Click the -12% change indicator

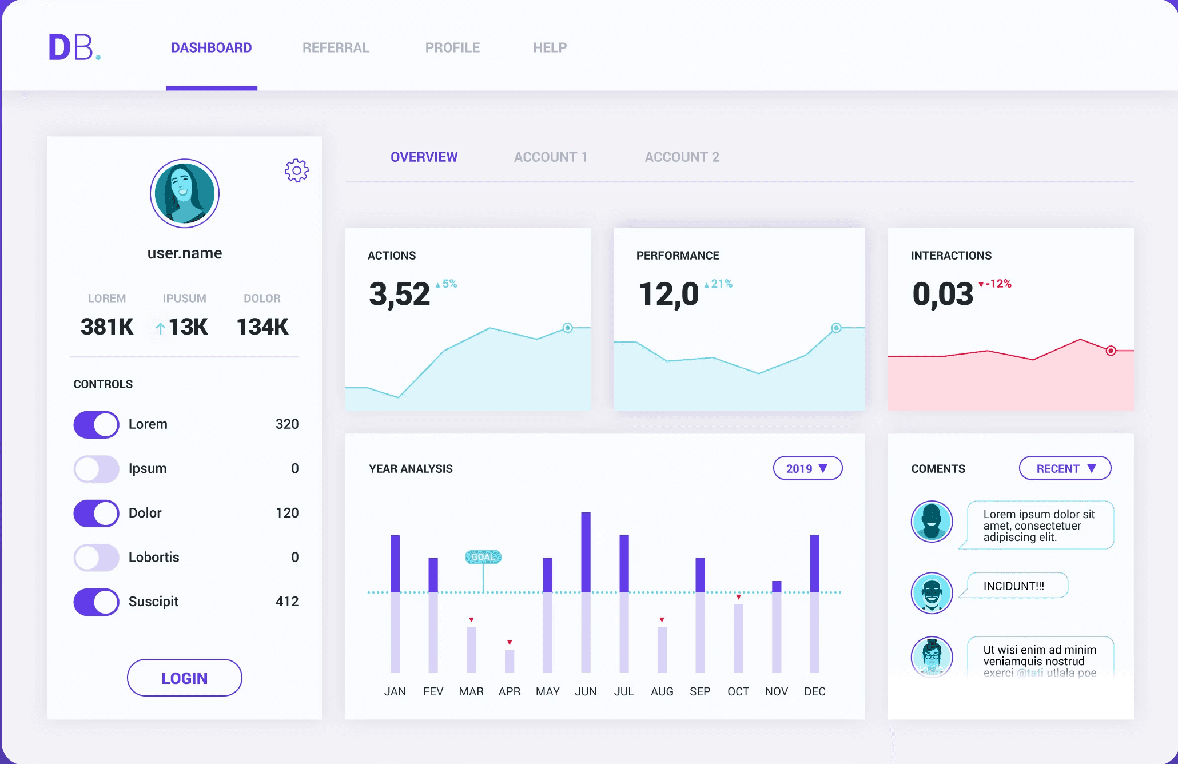click(x=995, y=284)
